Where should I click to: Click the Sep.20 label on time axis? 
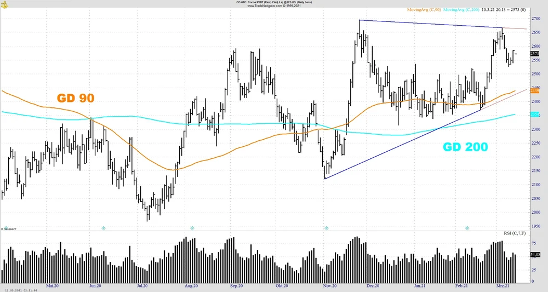[x=236, y=286]
